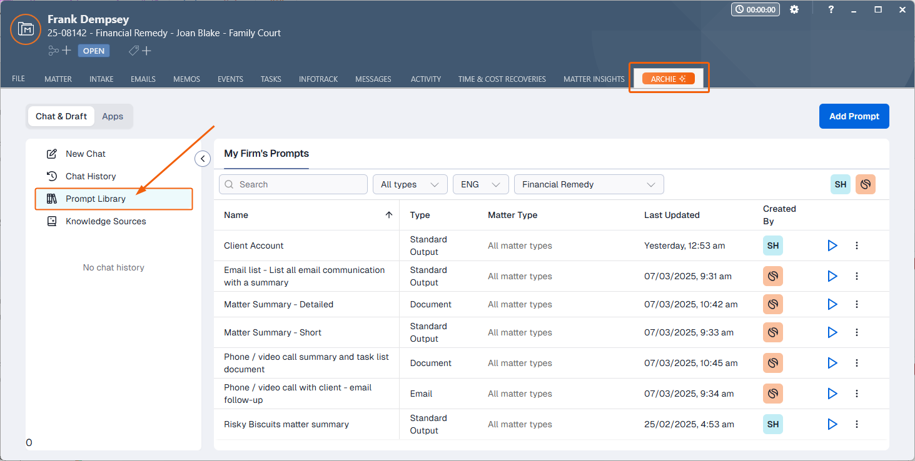Add a tag using the tag plus icon

click(x=140, y=51)
